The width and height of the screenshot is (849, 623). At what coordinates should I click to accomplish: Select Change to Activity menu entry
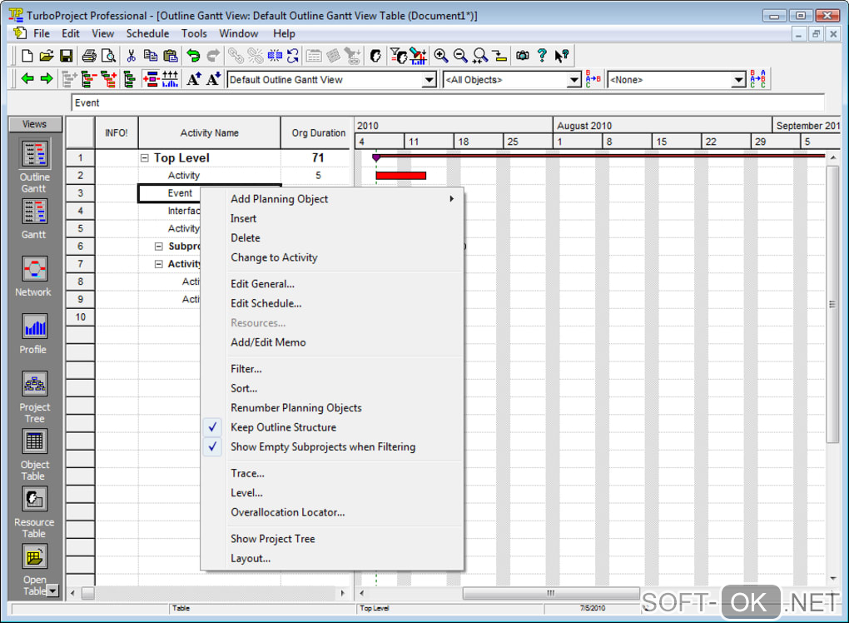tap(274, 257)
